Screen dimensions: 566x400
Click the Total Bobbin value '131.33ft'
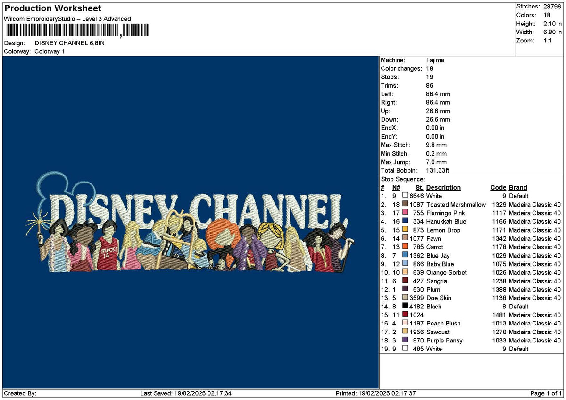438,170
